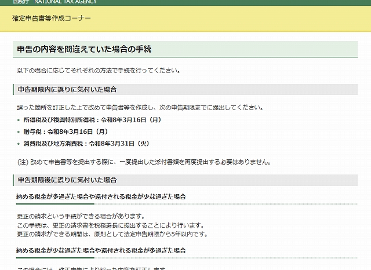Click the 納める税金が少な過ぎた場合 subheading
371x270 pixels.
point(101,250)
